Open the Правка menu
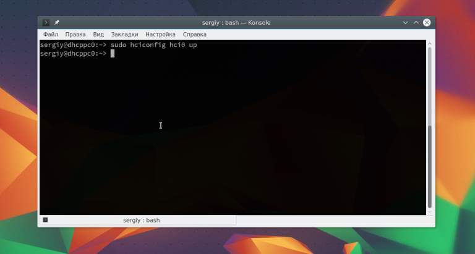Screen dimensions: 475x254 click(x=75, y=35)
